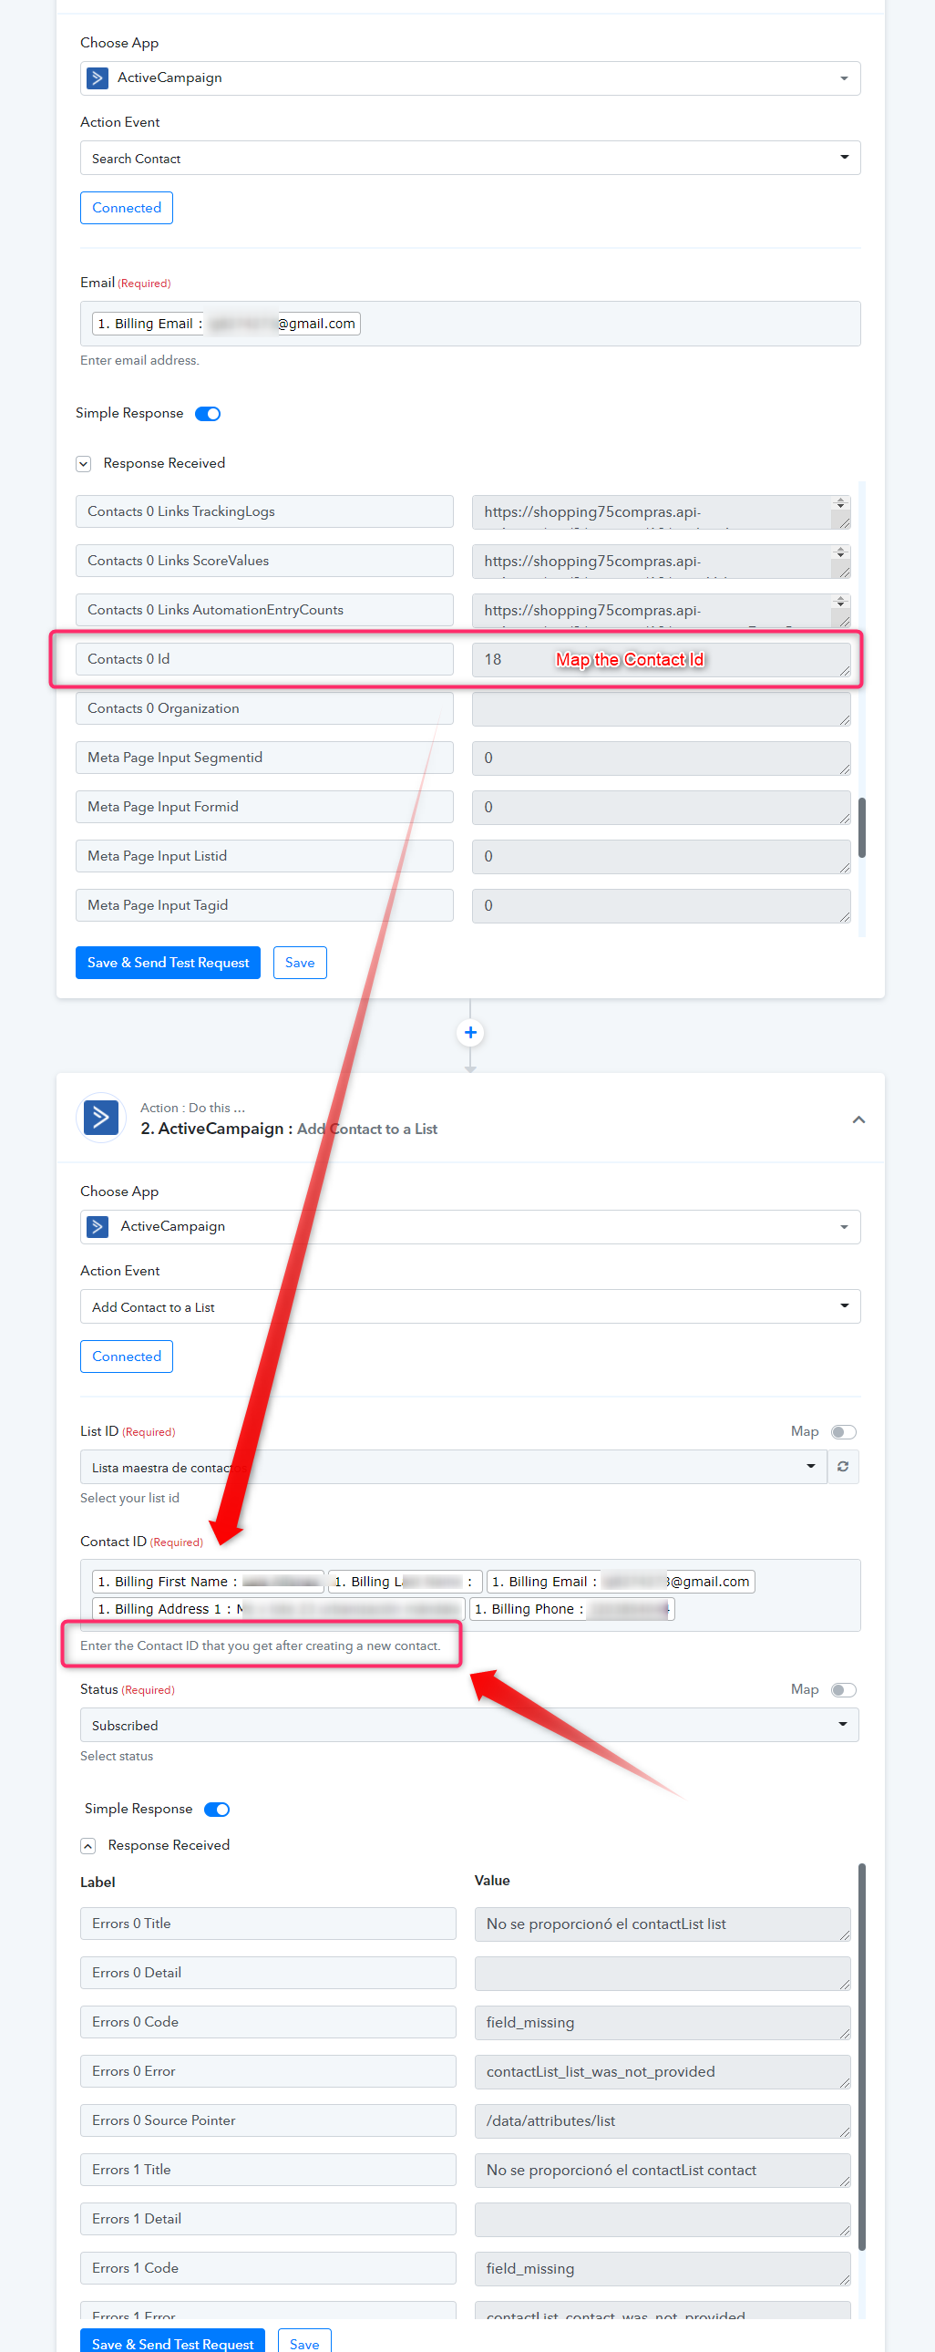Collapse second Response Received section
Screen dimensions: 935x2352
click(87, 1846)
